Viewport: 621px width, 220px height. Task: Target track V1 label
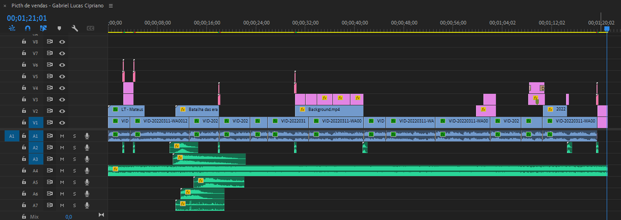pos(36,123)
